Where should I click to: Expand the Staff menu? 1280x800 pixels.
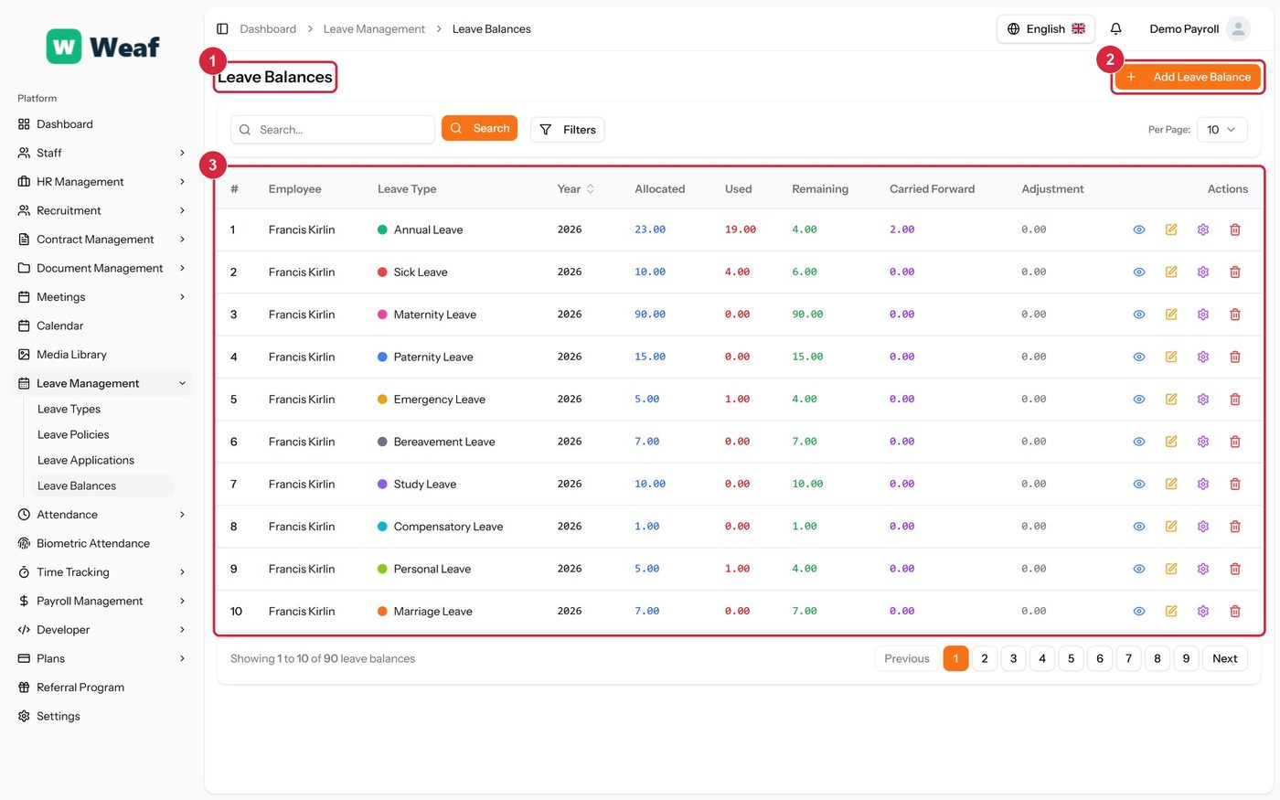pos(101,153)
